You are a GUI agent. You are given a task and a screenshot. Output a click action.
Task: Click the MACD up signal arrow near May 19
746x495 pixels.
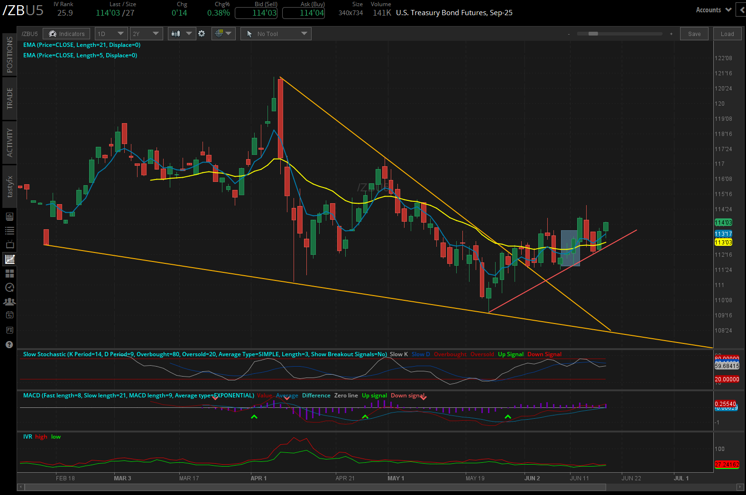click(x=508, y=417)
